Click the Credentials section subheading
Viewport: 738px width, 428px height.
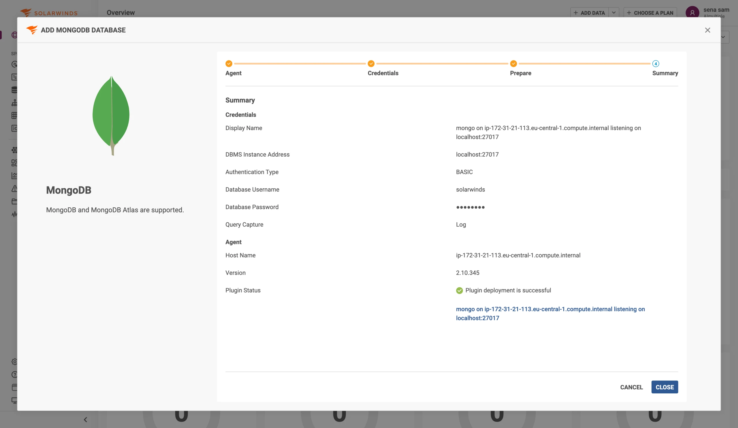(240, 115)
